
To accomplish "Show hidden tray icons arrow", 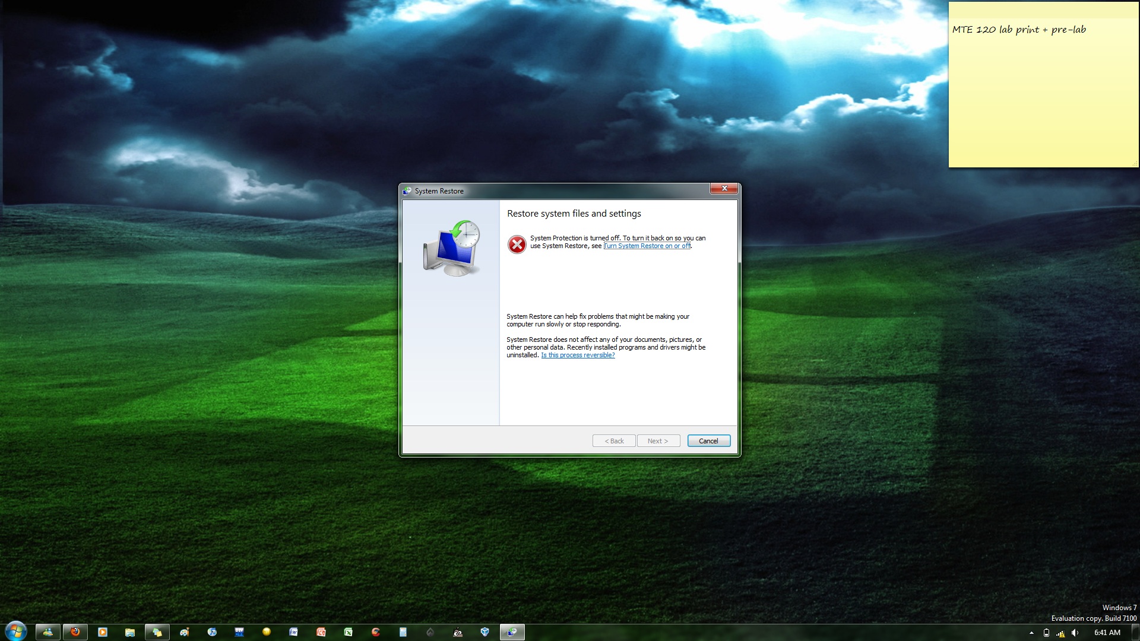I will pos(1031,633).
